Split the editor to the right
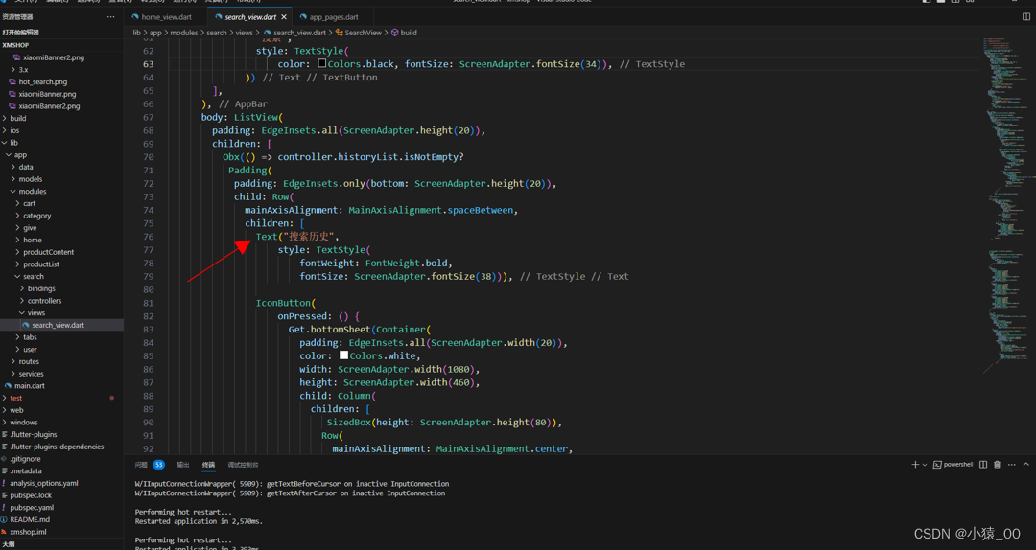1036x550 pixels. point(1026,17)
